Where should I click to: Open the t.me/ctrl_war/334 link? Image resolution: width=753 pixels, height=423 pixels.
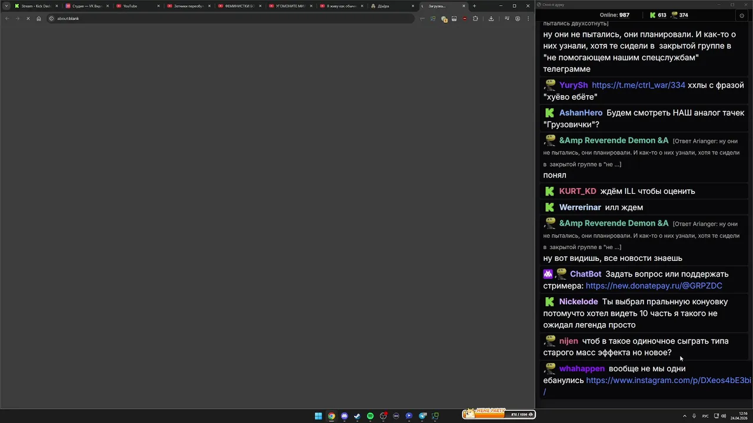pos(638,85)
